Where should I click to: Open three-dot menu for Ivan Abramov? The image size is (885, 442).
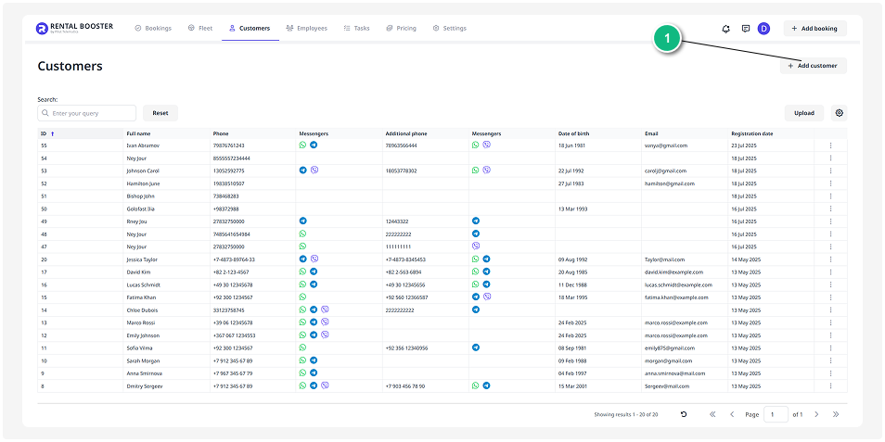[x=830, y=145]
